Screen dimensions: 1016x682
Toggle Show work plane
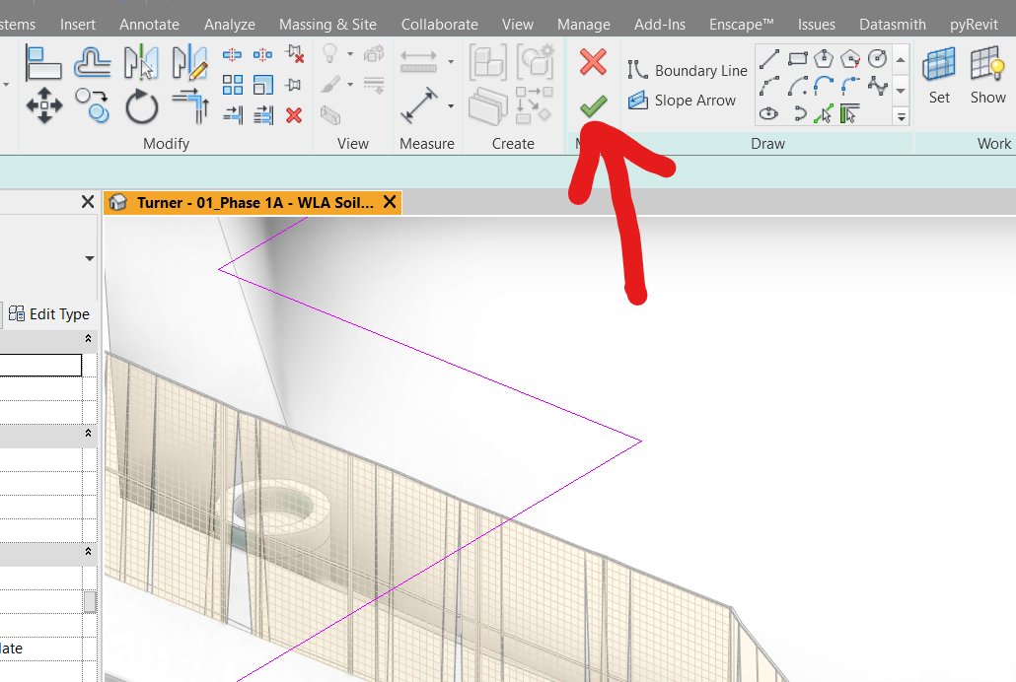[x=988, y=75]
